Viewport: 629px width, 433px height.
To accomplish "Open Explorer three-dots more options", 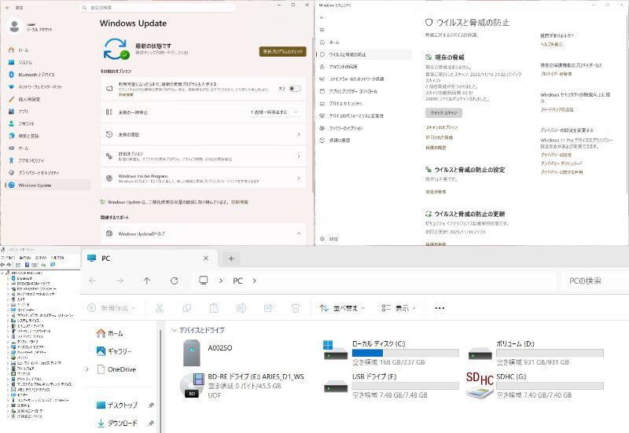I will point(440,308).
